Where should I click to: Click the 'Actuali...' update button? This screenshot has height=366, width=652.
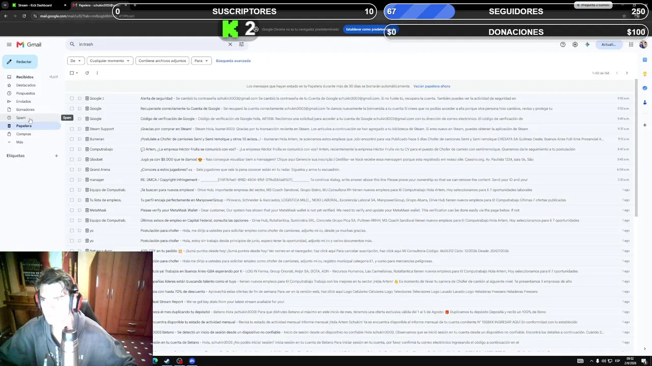click(x=609, y=45)
